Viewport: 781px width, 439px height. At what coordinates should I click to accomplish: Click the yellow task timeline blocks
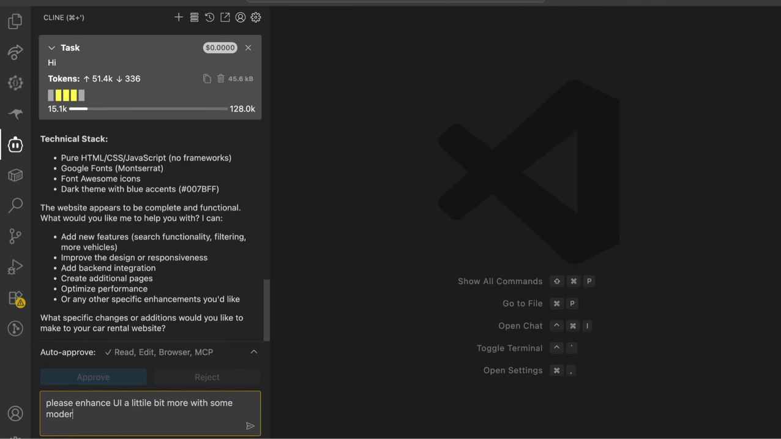coord(66,95)
